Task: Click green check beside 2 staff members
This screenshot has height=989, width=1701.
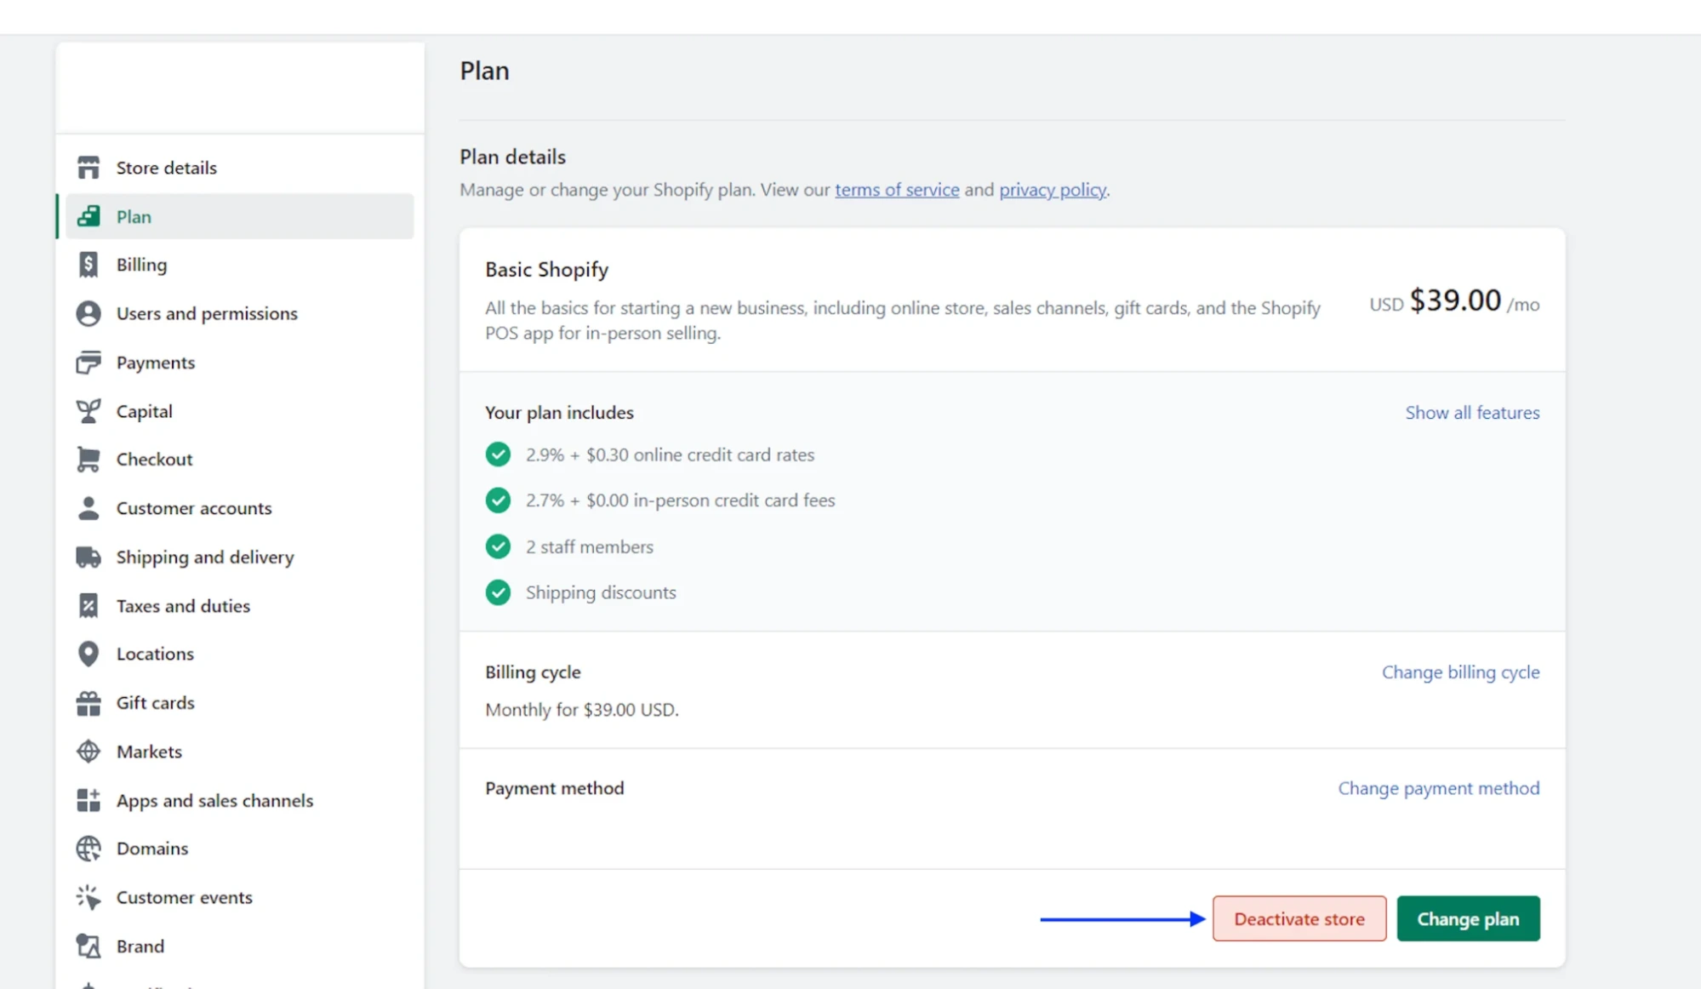Action: (x=499, y=546)
